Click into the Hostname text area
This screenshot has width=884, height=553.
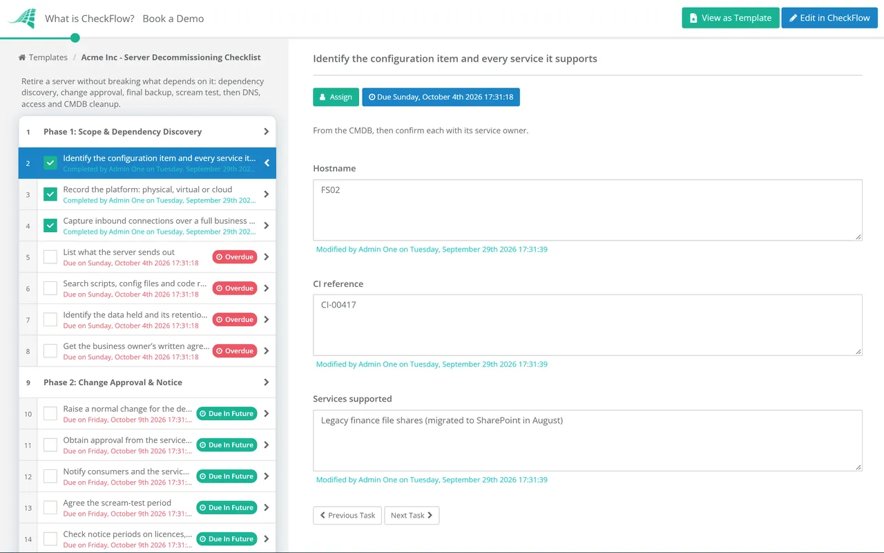tap(588, 210)
